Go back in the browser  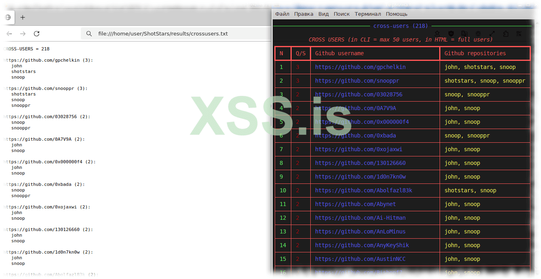(9, 34)
